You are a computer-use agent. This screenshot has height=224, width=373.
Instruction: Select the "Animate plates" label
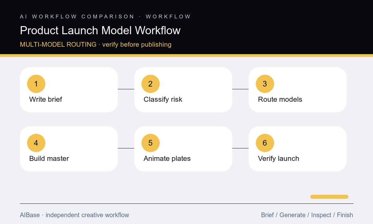167,159
